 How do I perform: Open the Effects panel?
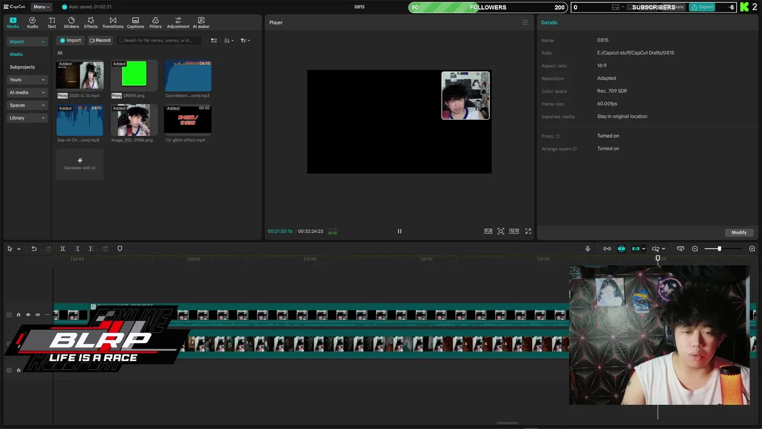[90, 23]
